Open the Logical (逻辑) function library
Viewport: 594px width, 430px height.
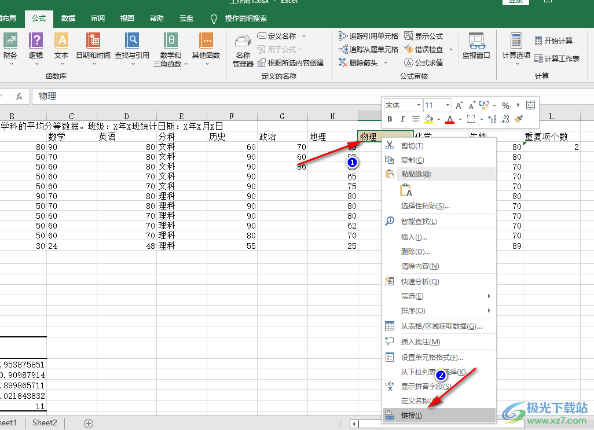point(36,49)
